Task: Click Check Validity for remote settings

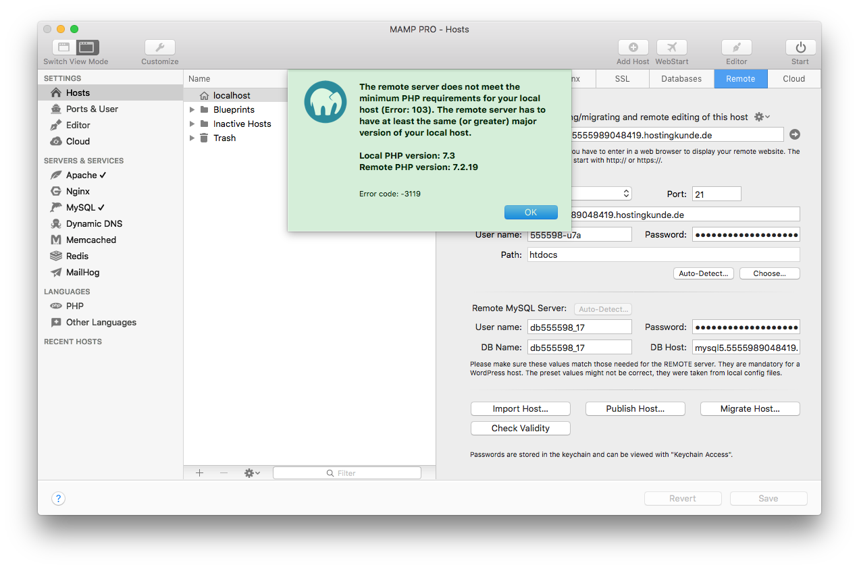Action: [520, 428]
